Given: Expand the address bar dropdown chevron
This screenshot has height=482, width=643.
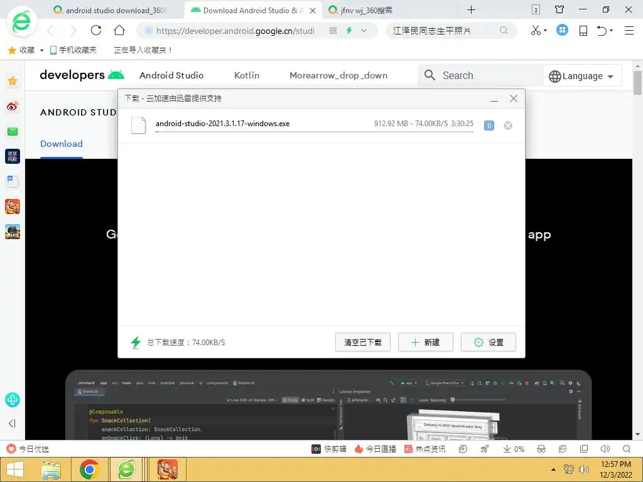Looking at the screenshot, I should pyautogui.click(x=364, y=30).
